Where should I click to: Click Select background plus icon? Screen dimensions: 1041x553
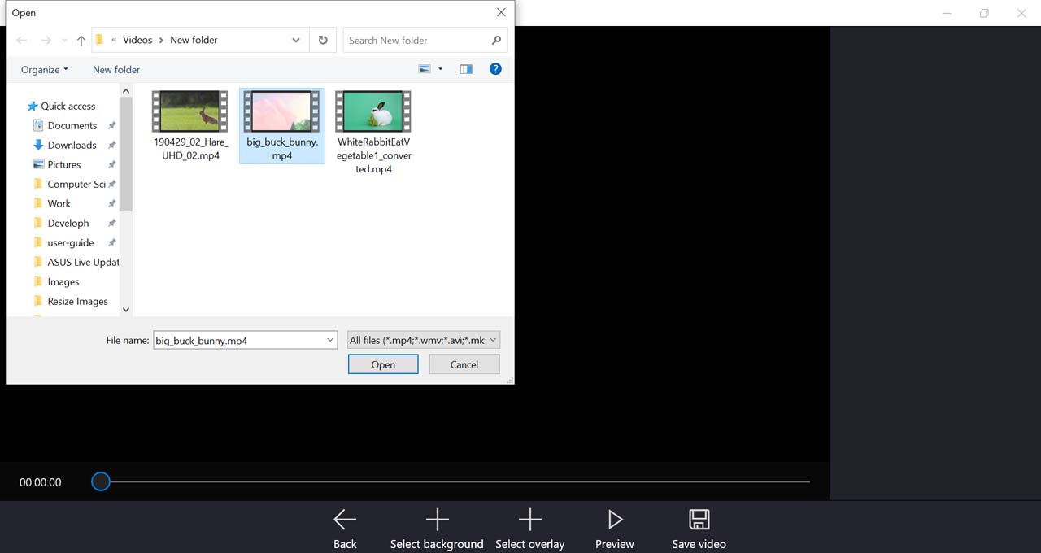point(437,520)
